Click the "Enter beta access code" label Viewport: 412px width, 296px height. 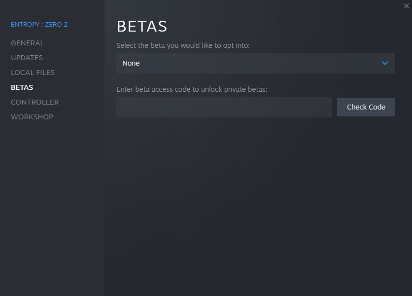[192, 89]
